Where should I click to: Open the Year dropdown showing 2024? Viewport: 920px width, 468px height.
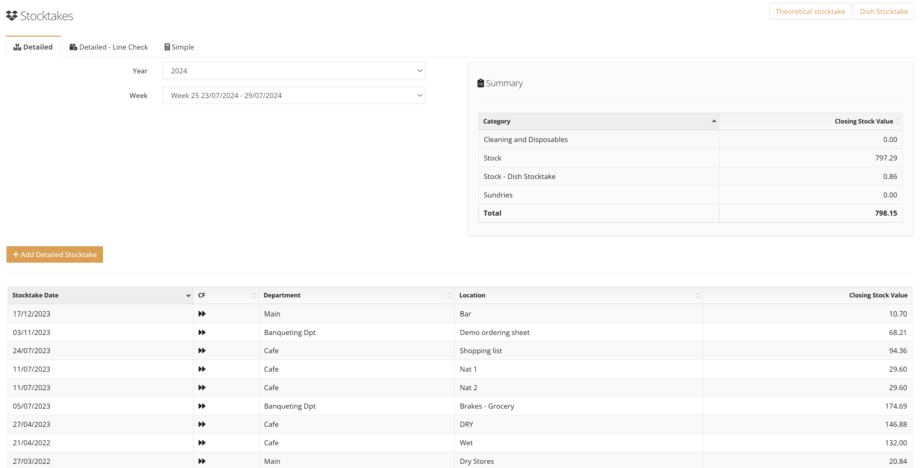(x=294, y=71)
